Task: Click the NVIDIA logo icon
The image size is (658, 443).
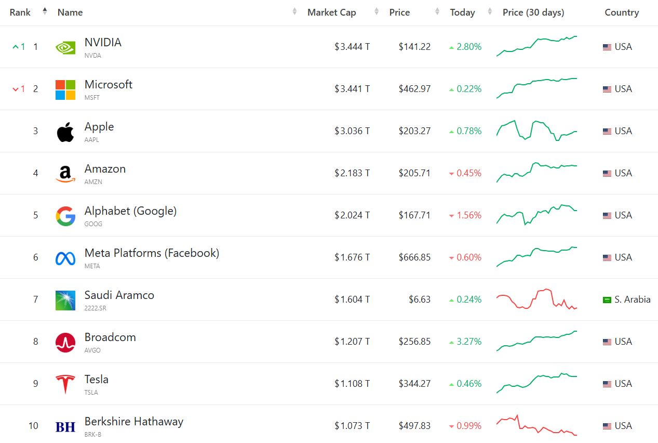Action: click(65, 47)
